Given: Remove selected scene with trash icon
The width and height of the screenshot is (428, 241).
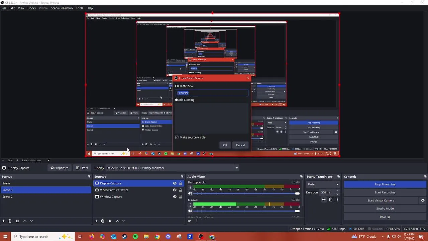Looking at the screenshot, I should tap(10, 221).
